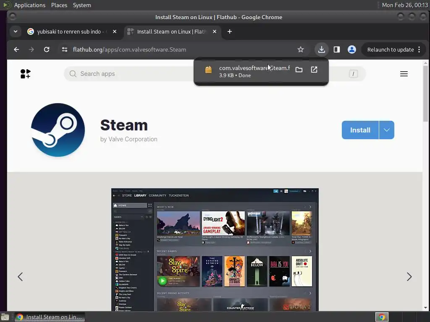Bookmark this page with the star
This screenshot has width=430, height=322.
301,49
